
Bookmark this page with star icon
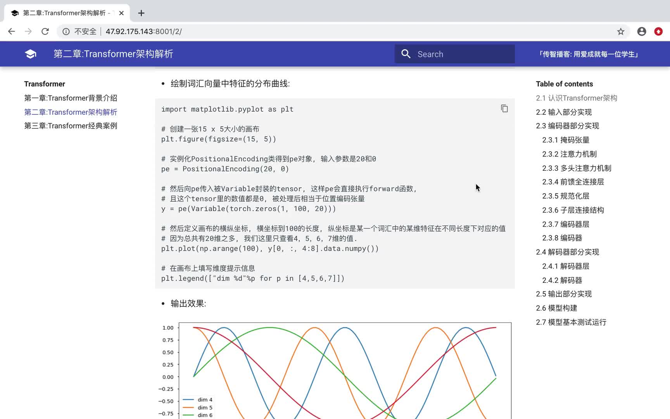point(621,31)
